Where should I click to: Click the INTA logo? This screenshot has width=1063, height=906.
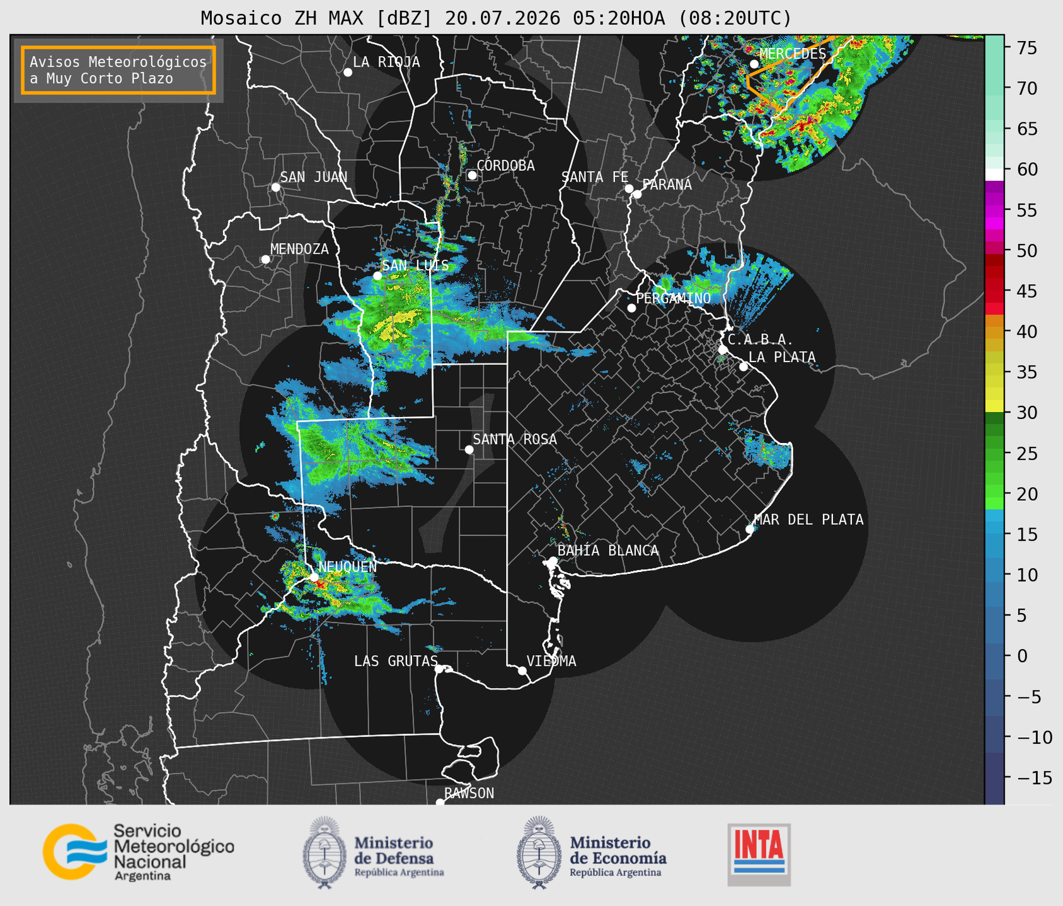pos(759,854)
